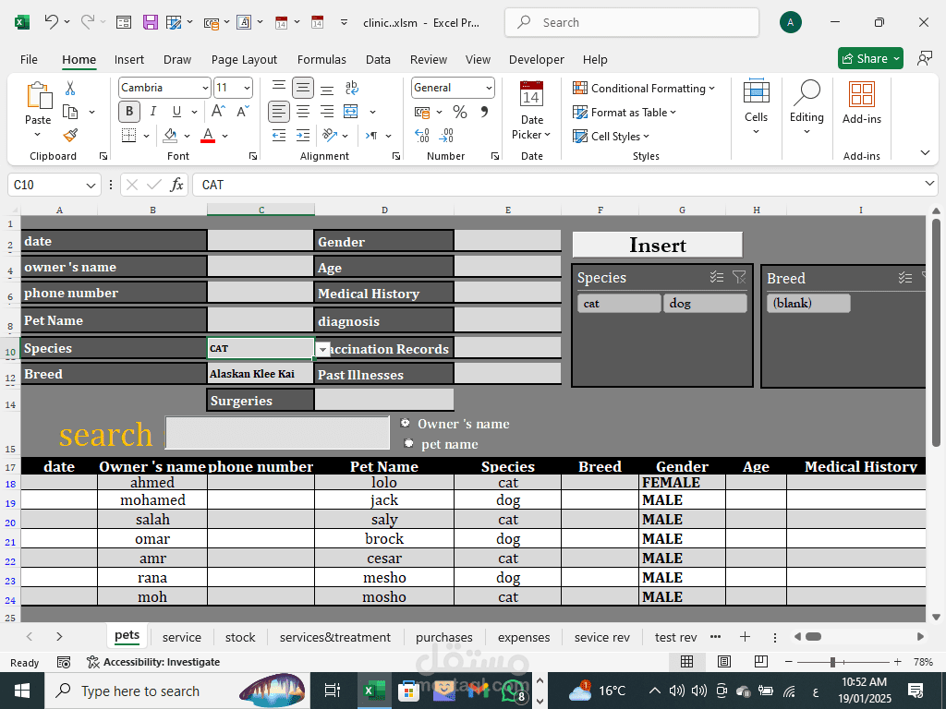Toggle Middle Align vertical alignment

pyautogui.click(x=303, y=88)
